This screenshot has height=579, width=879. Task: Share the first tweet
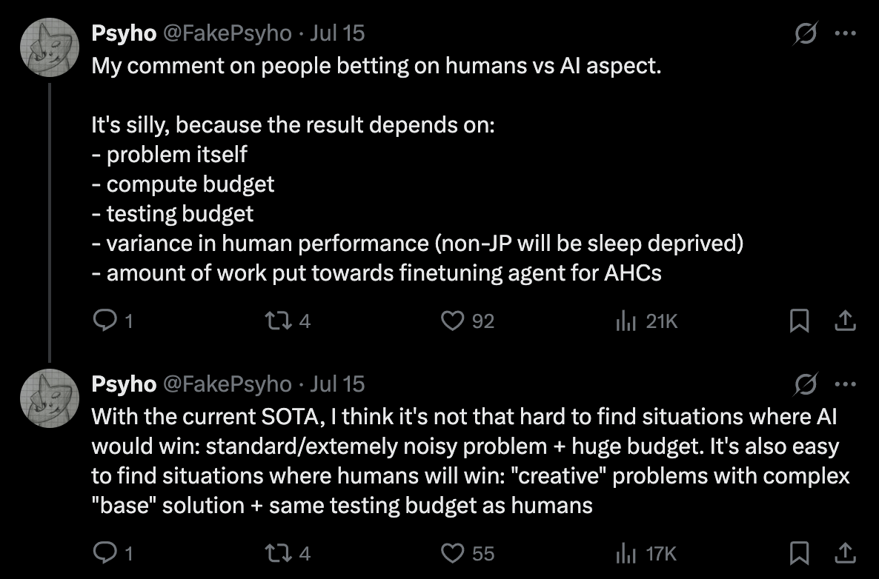(845, 321)
